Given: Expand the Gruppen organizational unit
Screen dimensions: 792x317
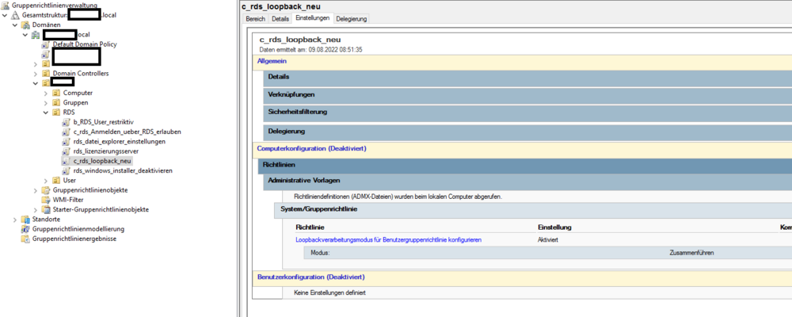Looking at the screenshot, I should pos(46,103).
